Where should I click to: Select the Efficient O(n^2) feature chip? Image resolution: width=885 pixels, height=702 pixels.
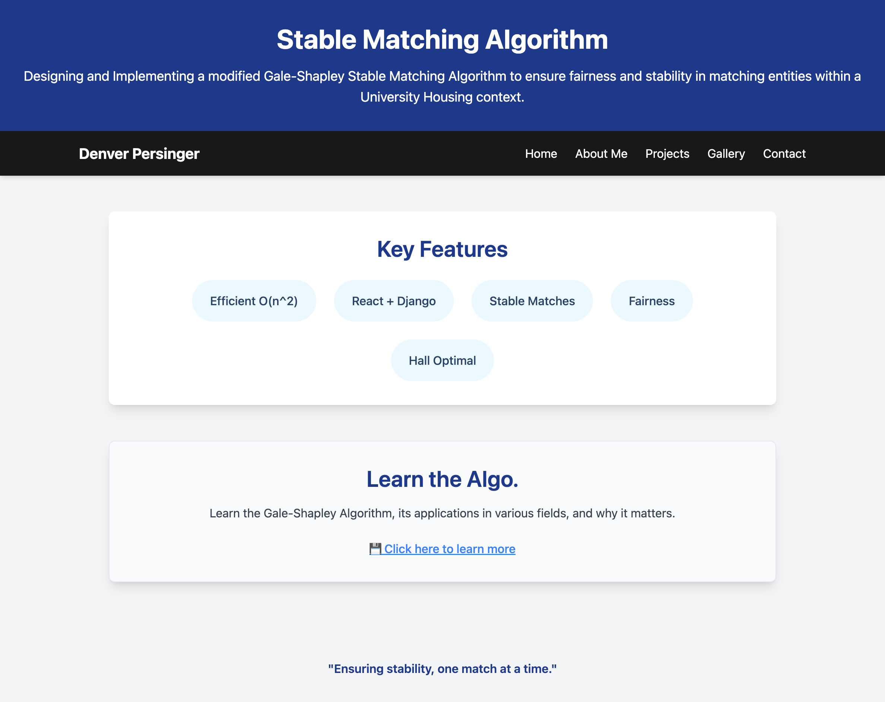pos(254,300)
